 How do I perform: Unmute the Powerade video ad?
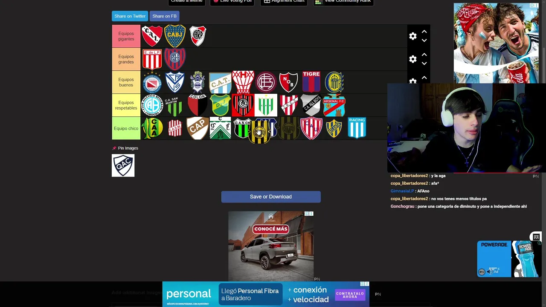[x=490, y=272]
